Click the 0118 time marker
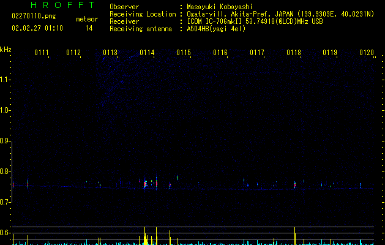Screen dimensions: 385x245 294,53
